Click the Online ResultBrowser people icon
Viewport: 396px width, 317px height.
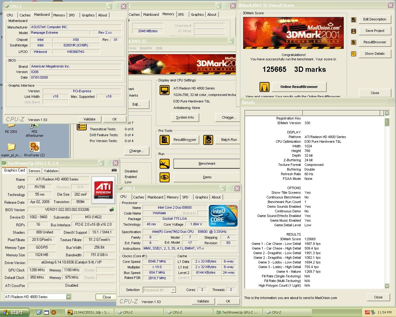pos(265,87)
